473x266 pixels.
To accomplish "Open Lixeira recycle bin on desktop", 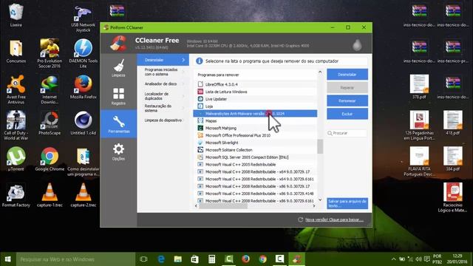I will pyautogui.click(x=16, y=15).
